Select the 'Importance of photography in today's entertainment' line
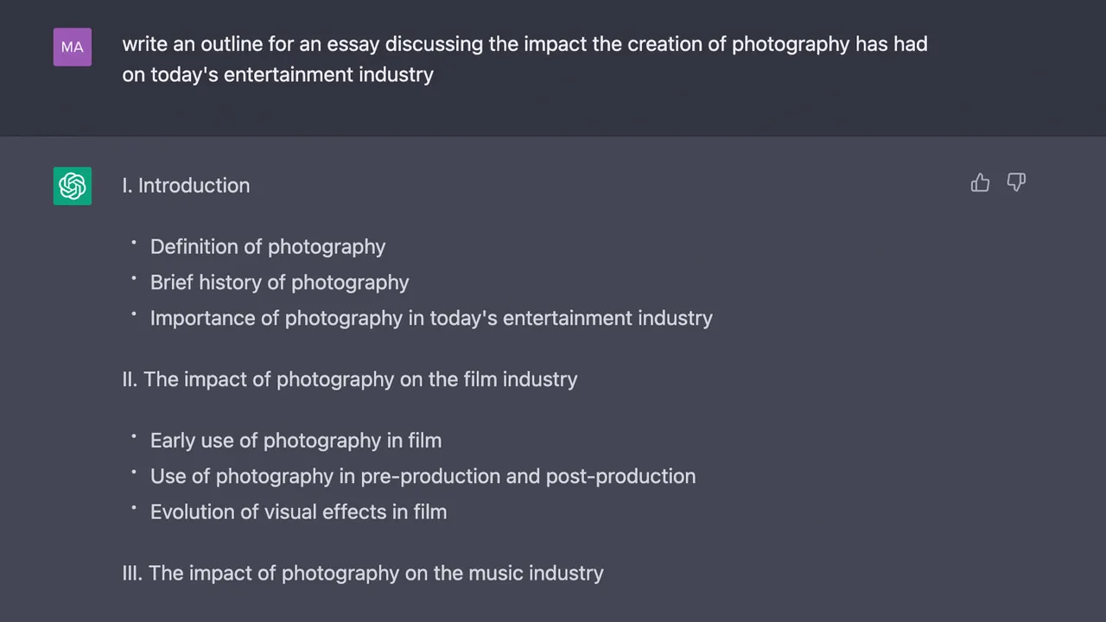1106x622 pixels. click(x=431, y=318)
